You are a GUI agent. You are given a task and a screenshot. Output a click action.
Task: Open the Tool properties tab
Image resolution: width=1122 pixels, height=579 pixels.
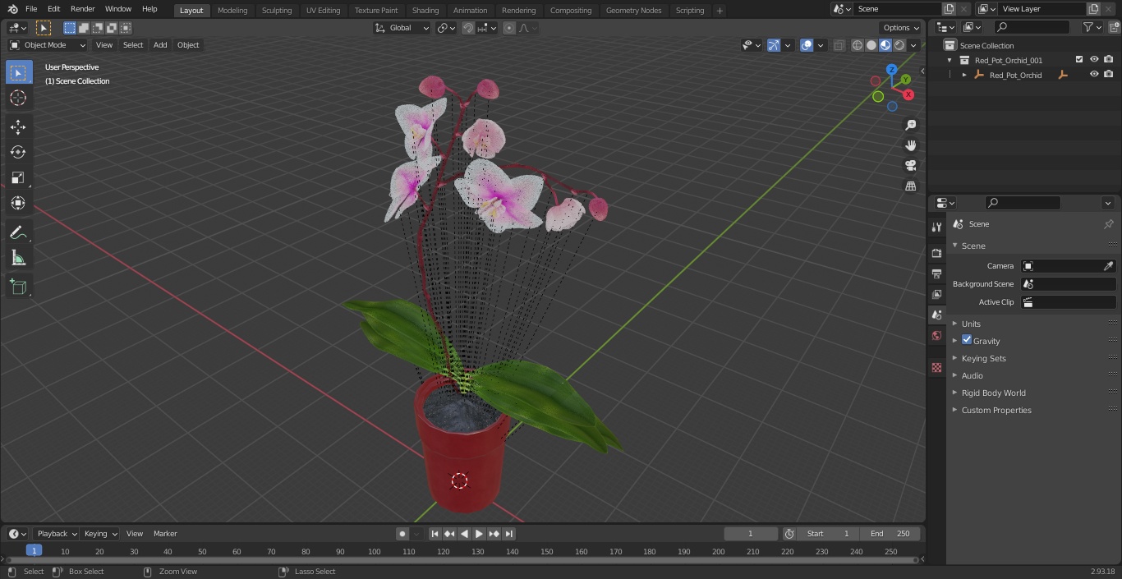[x=936, y=227]
